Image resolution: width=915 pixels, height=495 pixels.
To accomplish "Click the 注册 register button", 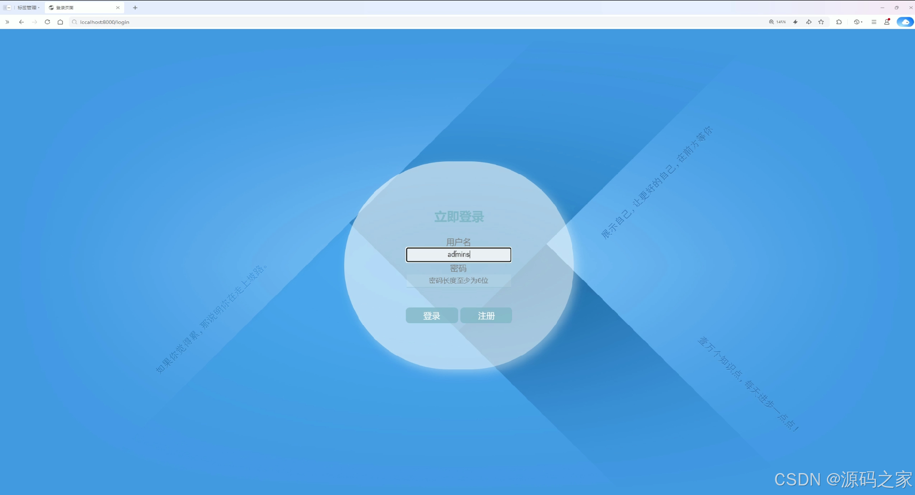I will [486, 316].
